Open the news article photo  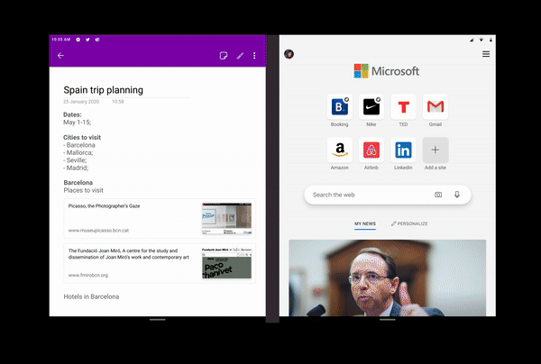click(x=388, y=278)
